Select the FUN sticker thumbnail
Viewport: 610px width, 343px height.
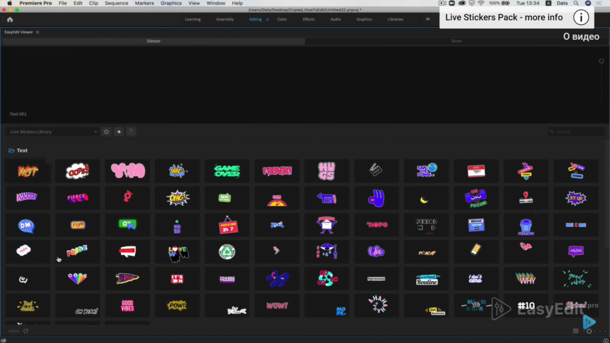(x=77, y=225)
